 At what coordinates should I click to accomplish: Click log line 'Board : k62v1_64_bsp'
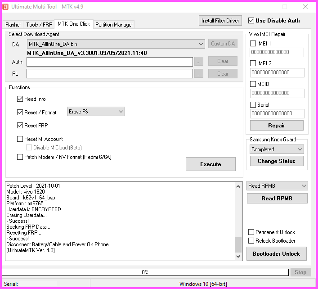point(31,198)
